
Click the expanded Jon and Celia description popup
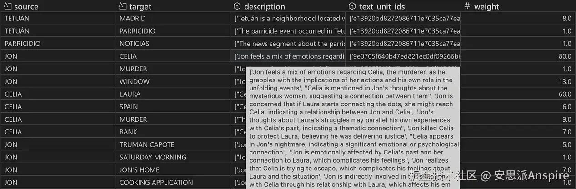click(353, 127)
